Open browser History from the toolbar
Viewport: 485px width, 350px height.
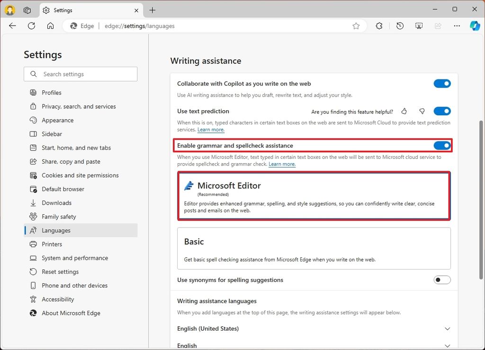click(x=400, y=26)
